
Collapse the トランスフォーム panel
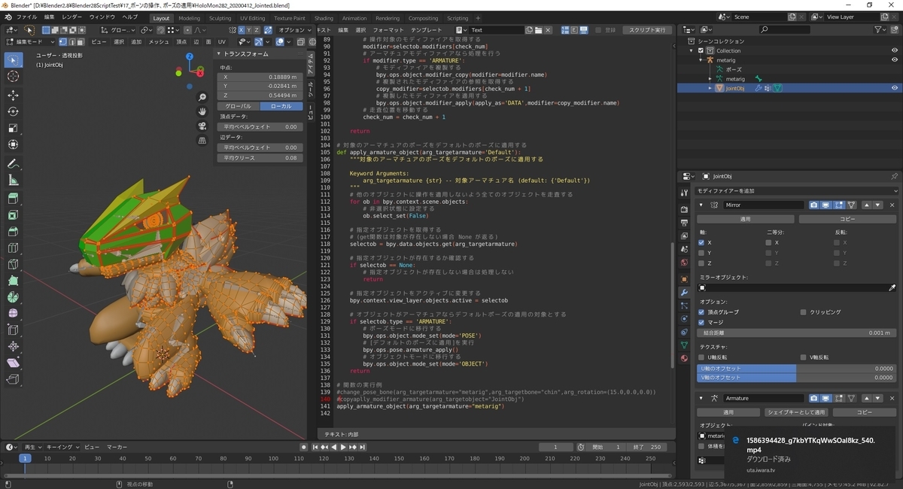(x=219, y=54)
